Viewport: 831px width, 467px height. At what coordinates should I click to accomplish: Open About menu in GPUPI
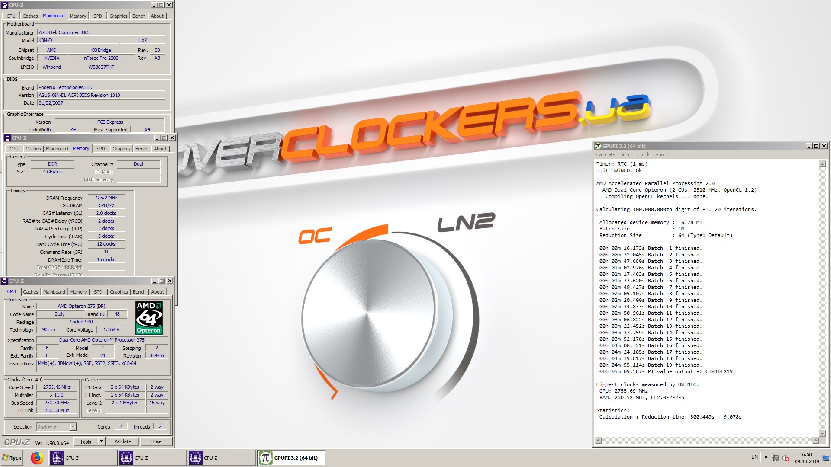coord(661,154)
